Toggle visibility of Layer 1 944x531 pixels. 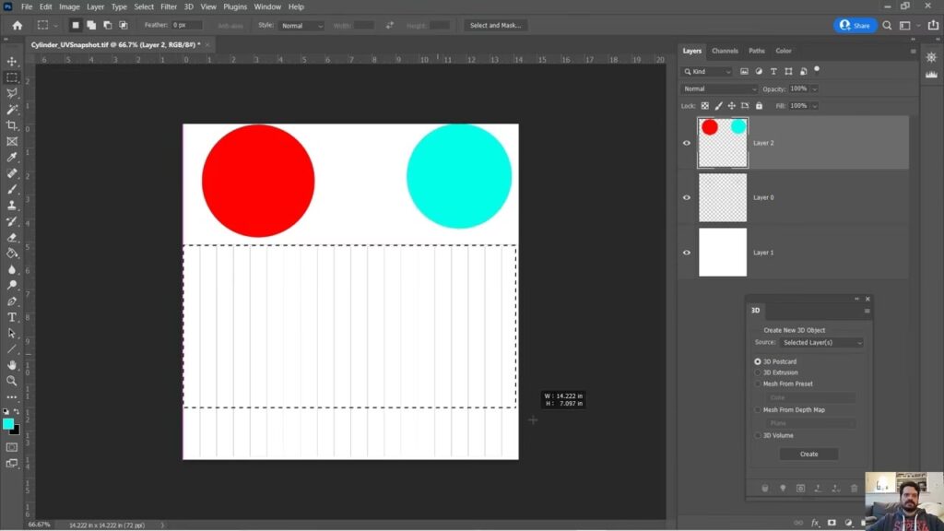point(687,253)
